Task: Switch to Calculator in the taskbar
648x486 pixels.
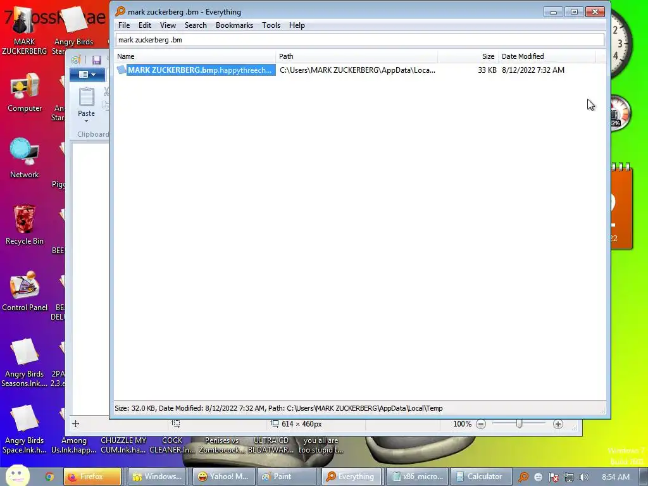Action: coord(481,477)
